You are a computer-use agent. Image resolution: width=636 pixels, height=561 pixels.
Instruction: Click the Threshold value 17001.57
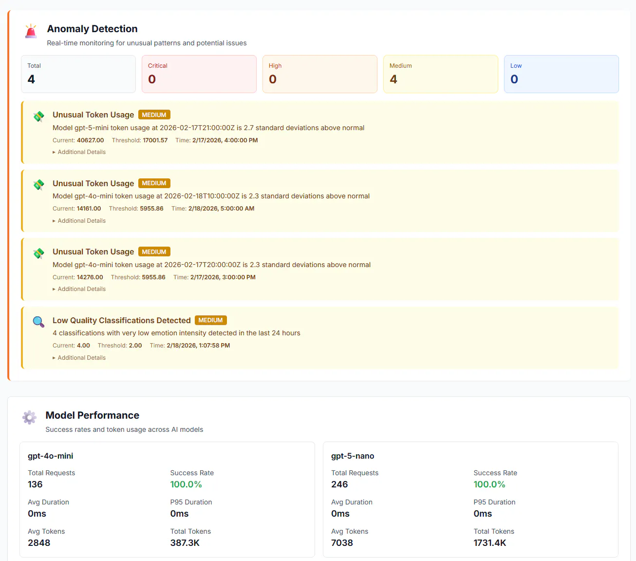coord(155,140)
